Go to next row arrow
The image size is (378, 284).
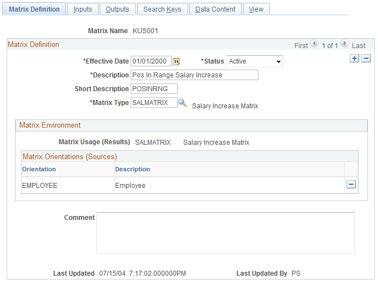coord(345,44)
